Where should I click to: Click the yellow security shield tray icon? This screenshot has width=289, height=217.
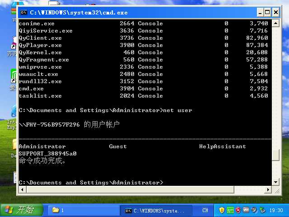(222, 210)
